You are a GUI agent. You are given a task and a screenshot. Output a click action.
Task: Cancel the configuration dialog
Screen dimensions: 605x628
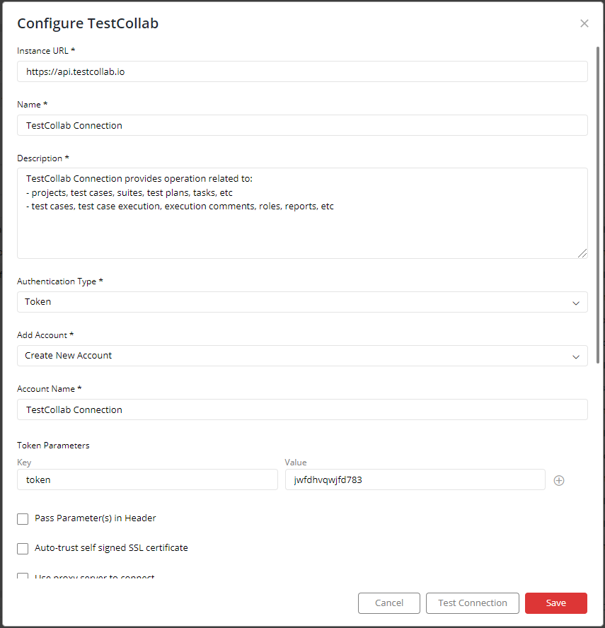pyautogui.click(x=389, y=603)
